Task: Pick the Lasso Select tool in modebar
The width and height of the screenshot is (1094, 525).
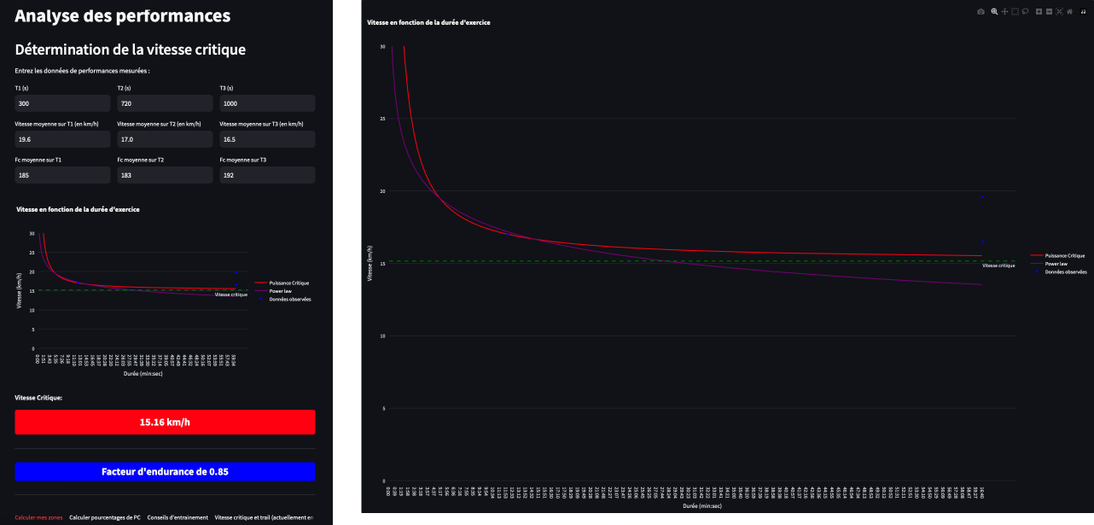Action: [1025, 11]
